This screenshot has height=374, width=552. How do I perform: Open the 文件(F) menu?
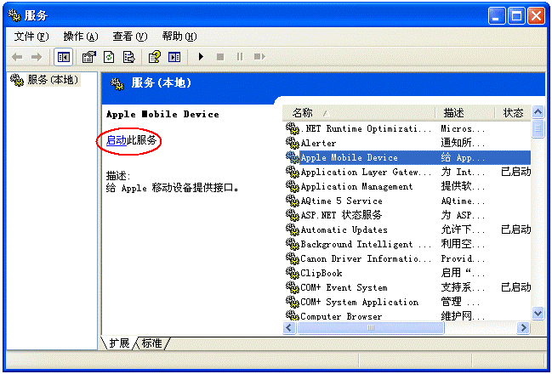(x=31, y=37)
